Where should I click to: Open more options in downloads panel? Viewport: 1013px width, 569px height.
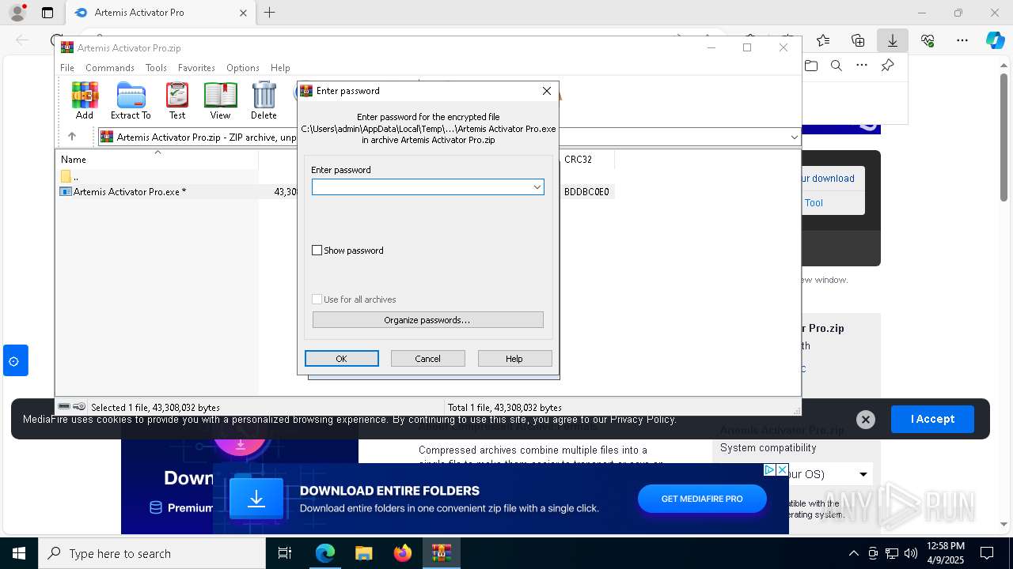[x=862, y=66]
